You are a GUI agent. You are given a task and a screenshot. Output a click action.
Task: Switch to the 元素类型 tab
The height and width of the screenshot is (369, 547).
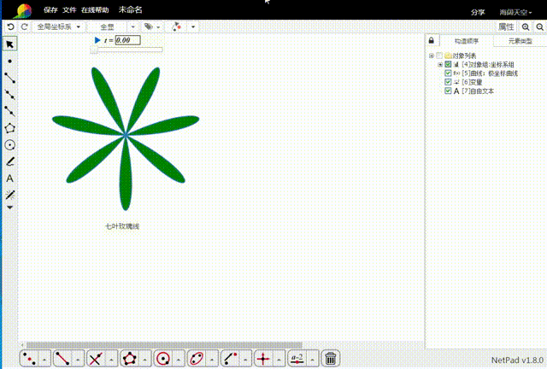coord(520,41)
